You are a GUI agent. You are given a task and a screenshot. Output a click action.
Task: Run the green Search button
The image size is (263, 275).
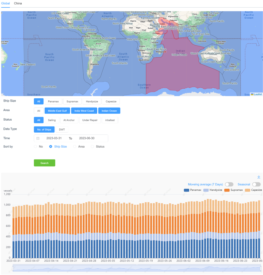coord(45,163)
